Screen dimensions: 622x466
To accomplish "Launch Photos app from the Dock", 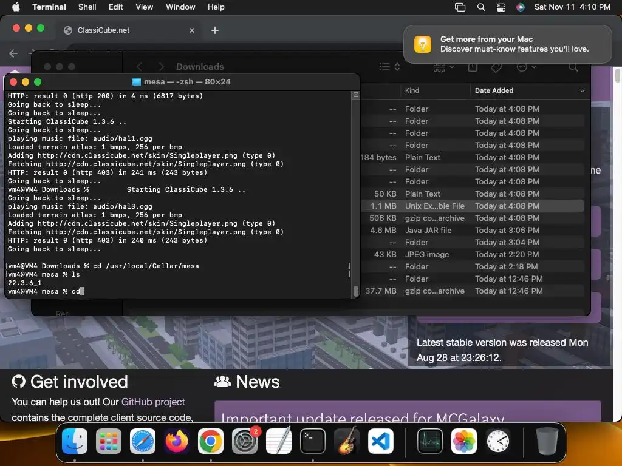I will coord(464,441).
